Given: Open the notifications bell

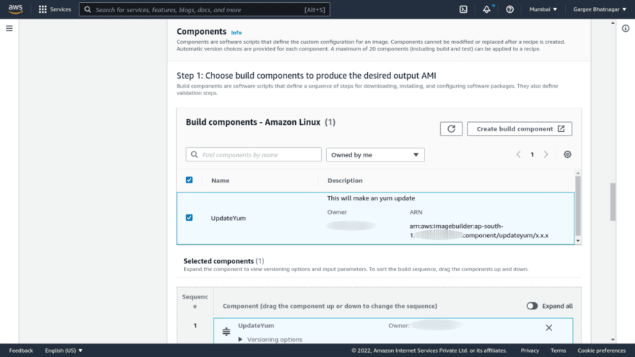Looking at the screenshot, I should tap(487, 9).
